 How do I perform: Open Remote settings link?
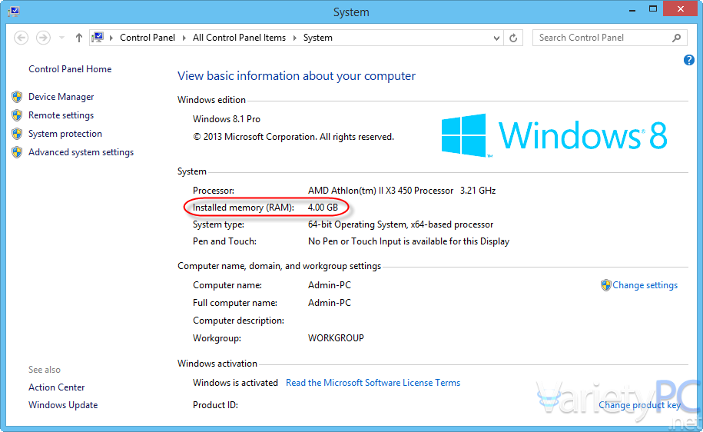[x=61, y=115]
